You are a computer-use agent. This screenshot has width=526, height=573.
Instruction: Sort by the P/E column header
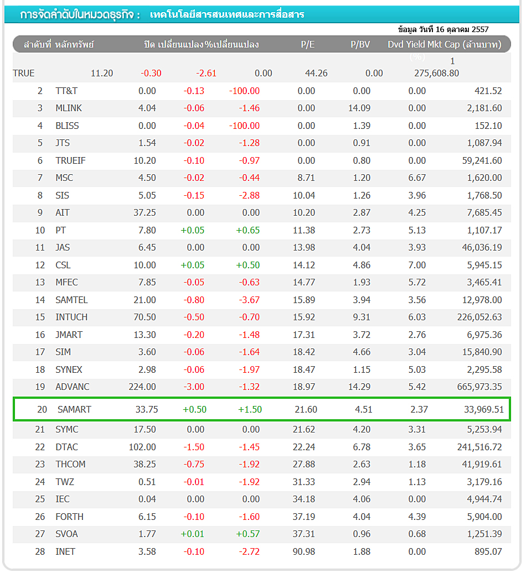(307, 45)
